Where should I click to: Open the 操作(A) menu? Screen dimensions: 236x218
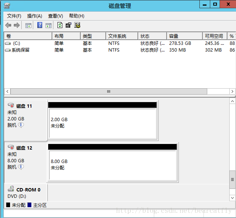click(35, 16)
